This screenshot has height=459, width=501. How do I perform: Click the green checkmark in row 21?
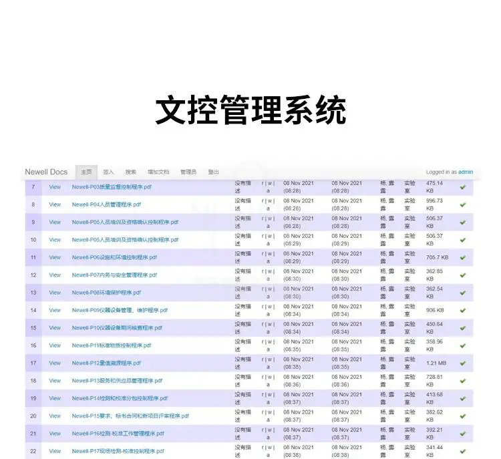(x=463, y=434)
